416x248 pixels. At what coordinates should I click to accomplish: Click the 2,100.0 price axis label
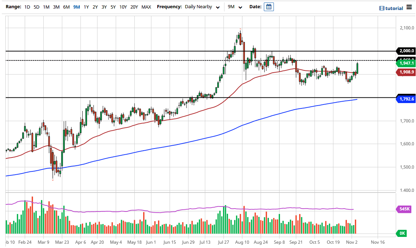tap(407, 28)
